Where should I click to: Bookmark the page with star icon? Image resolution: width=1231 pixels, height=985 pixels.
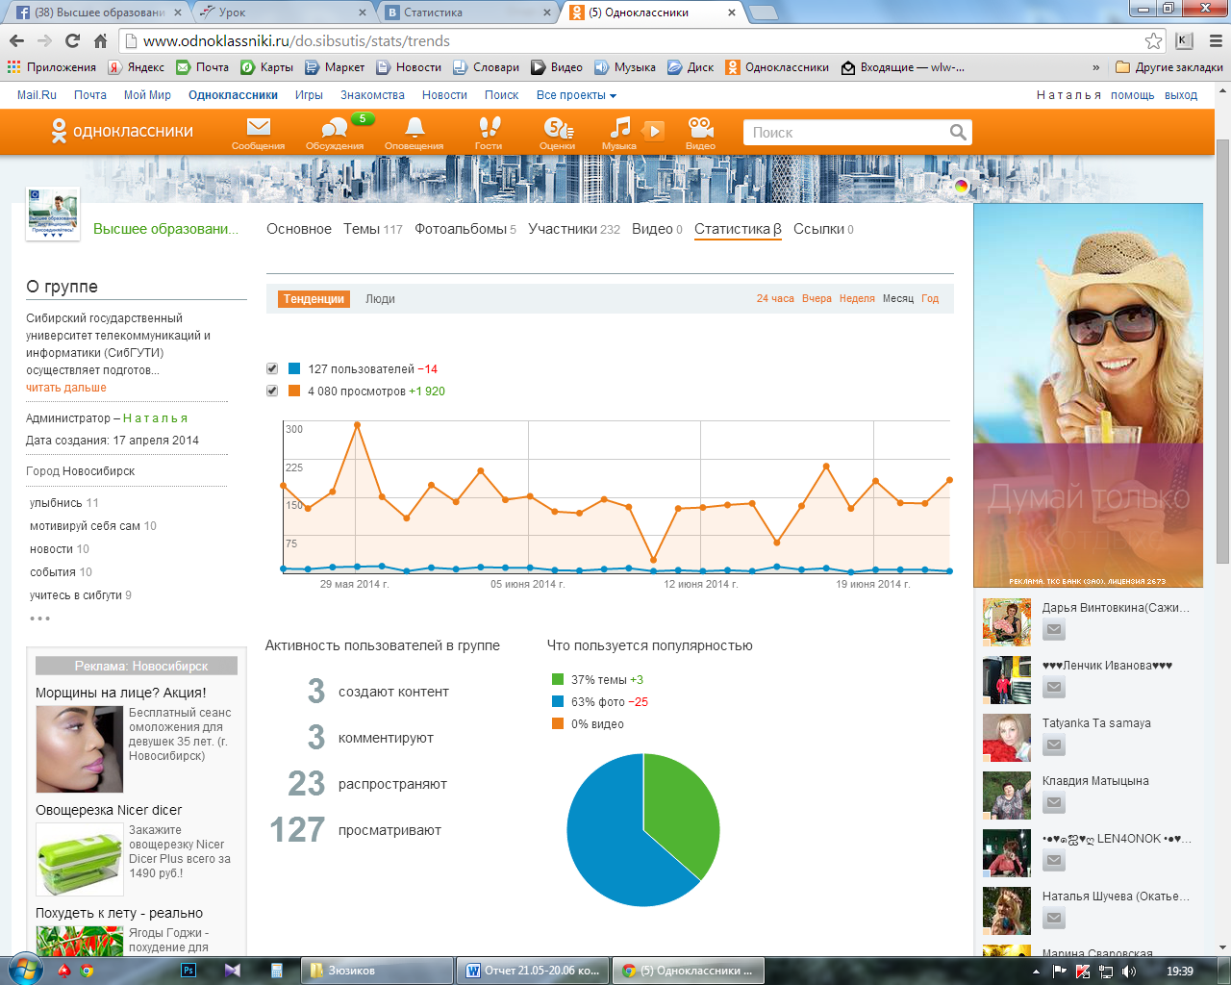tap(1153, 40)
